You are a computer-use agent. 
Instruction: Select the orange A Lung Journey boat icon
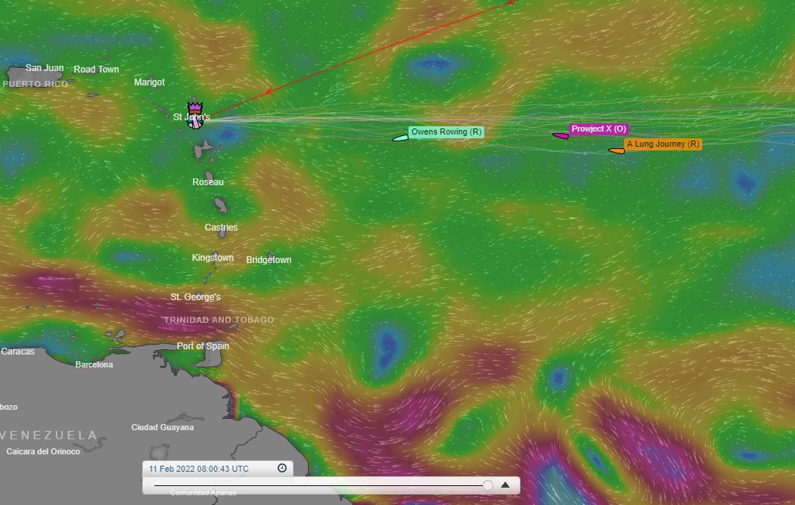[x=616, y=150]
